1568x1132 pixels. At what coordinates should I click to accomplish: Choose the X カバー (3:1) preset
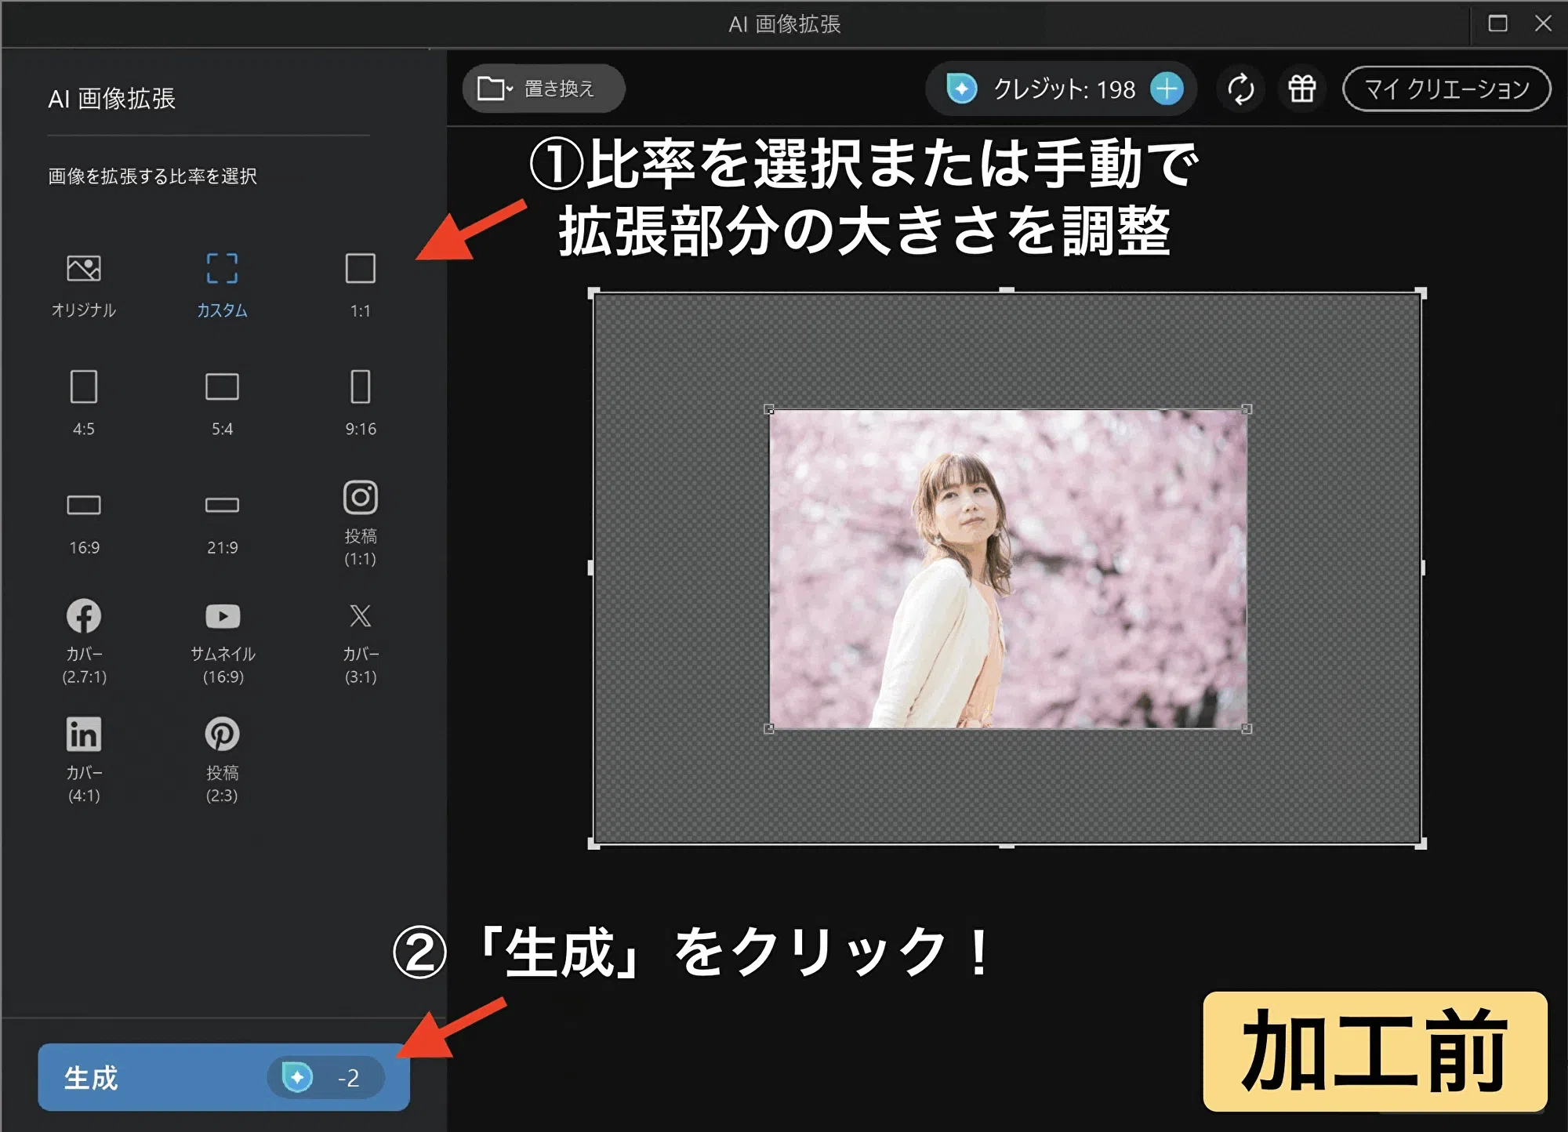click(x=359, y=635)
